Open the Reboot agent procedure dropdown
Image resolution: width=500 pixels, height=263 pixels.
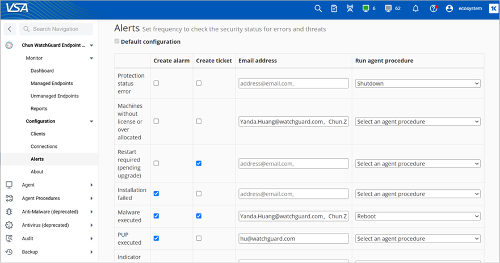click(418, 216)
